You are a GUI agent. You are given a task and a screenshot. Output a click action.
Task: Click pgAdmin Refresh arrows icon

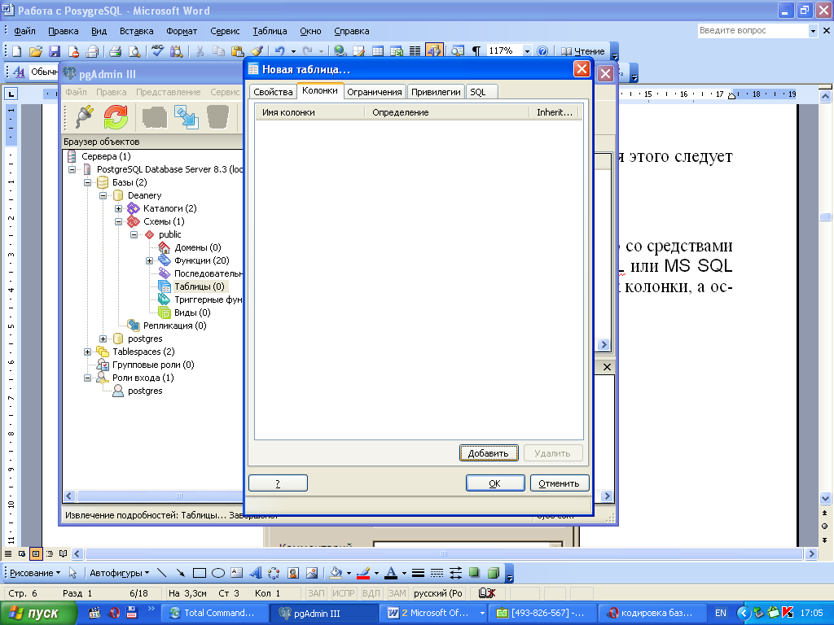116,116
